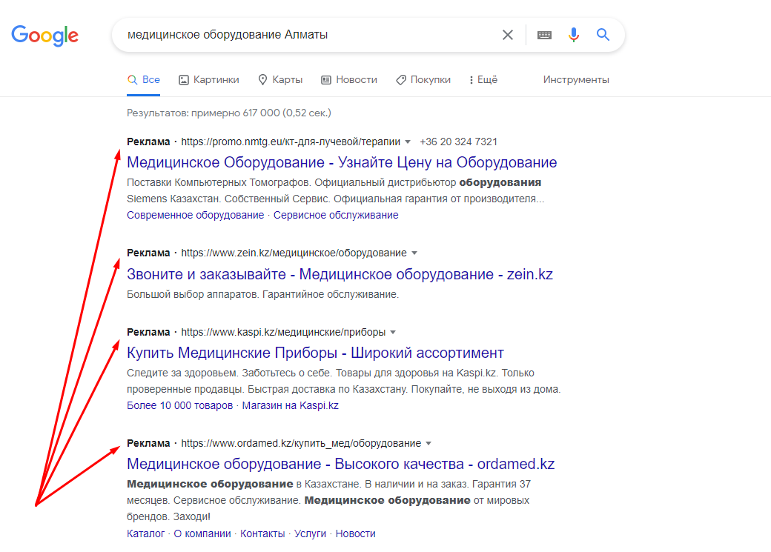The width and height of the screenshot is (771, 552).
Task: Open 'Купить Медицинские Приборы' result
Action: point(315,353)
